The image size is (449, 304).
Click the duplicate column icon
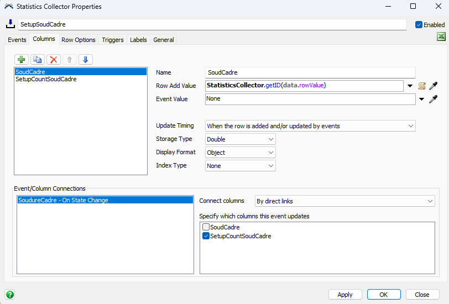coord(38,60)
